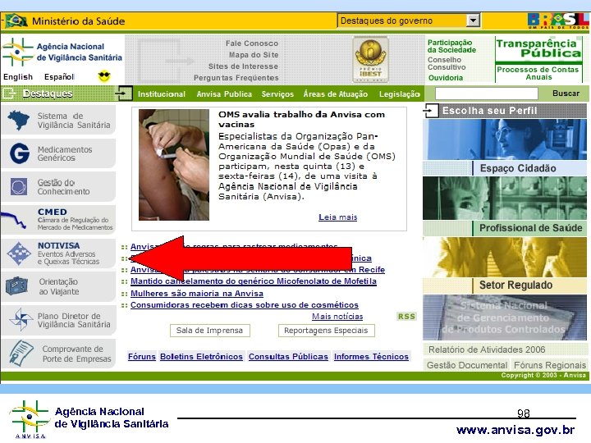Click the Mais notícias link
This screenshot has width=591, height=443.
tap(337, 317)
